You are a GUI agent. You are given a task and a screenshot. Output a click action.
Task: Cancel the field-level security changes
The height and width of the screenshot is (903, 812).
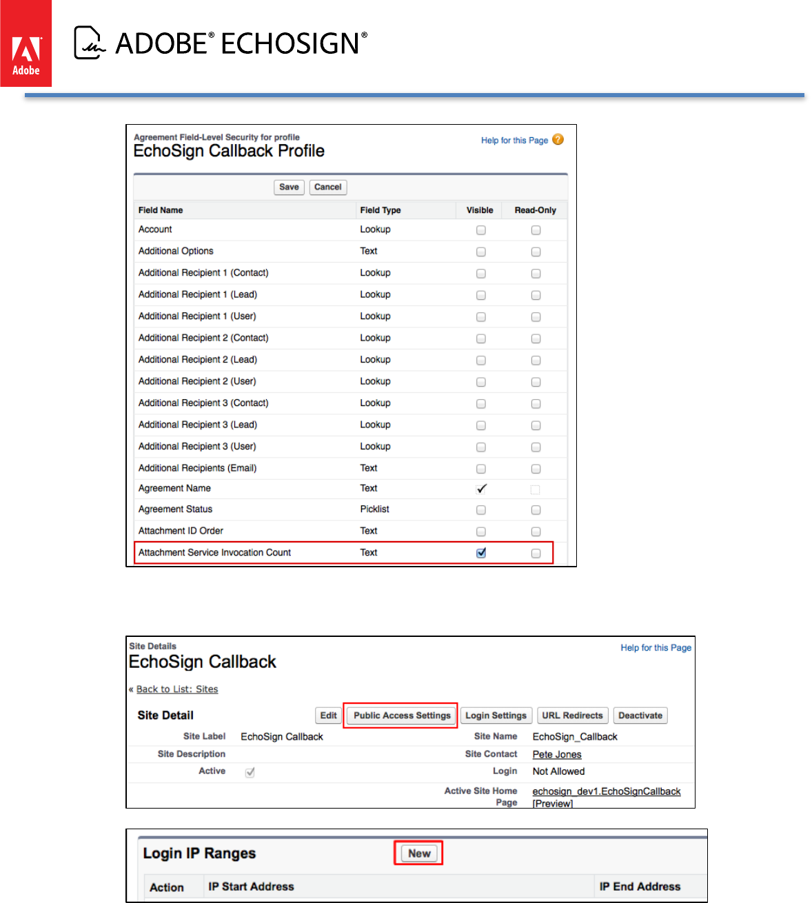pyautogui.click(x=328, y=187)
